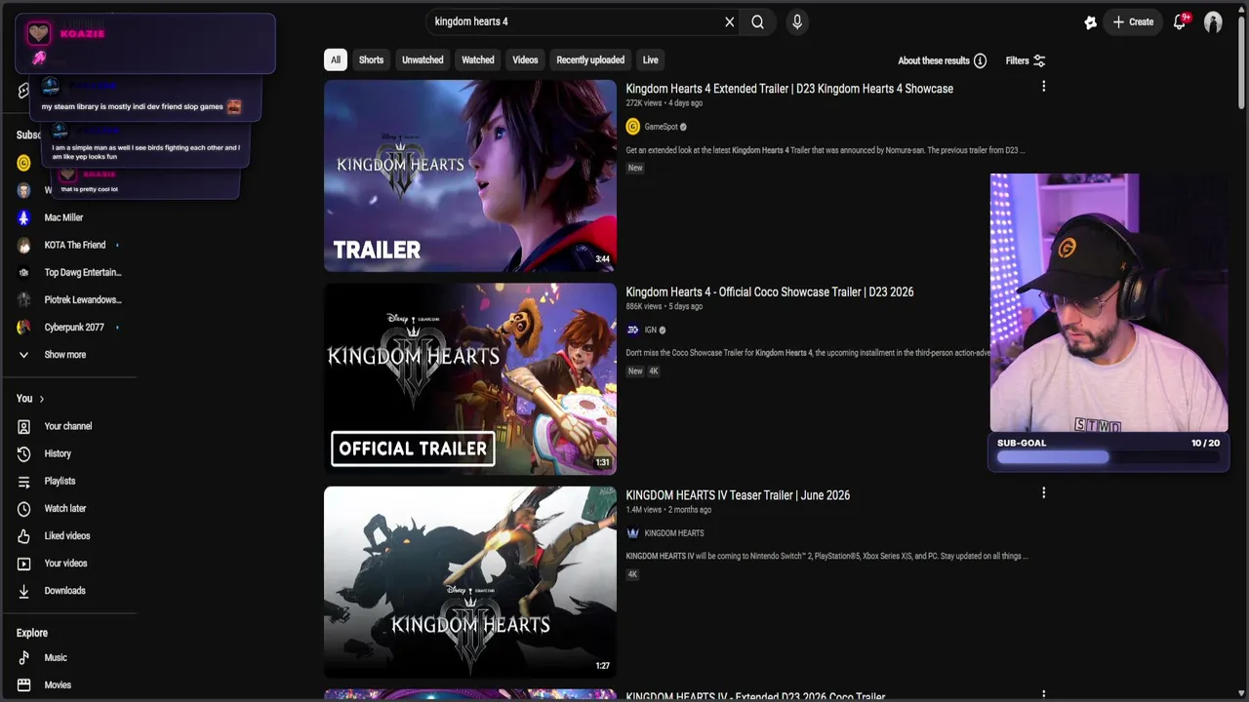The height and width of the screenshot is (702, 1249).
Task: Open more options for the Teaser Trailer video
Action: 1043,493
